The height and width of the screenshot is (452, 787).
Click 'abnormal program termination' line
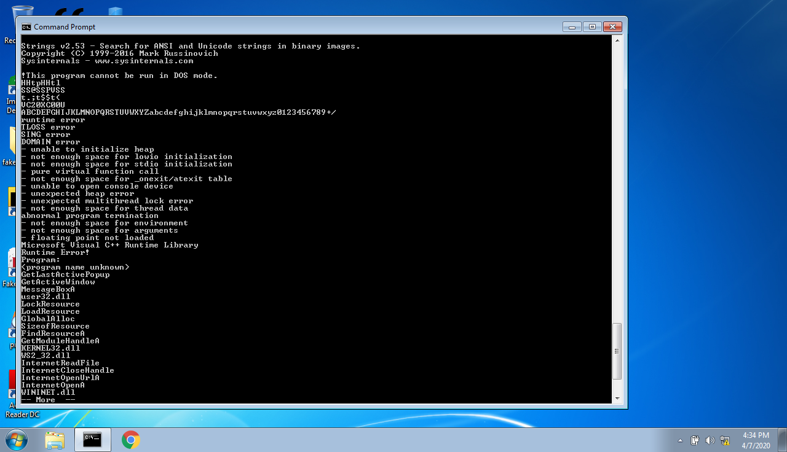click(x=90, y=216)
